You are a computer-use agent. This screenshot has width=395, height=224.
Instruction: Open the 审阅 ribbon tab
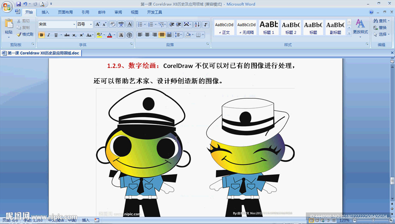(118, 12)
